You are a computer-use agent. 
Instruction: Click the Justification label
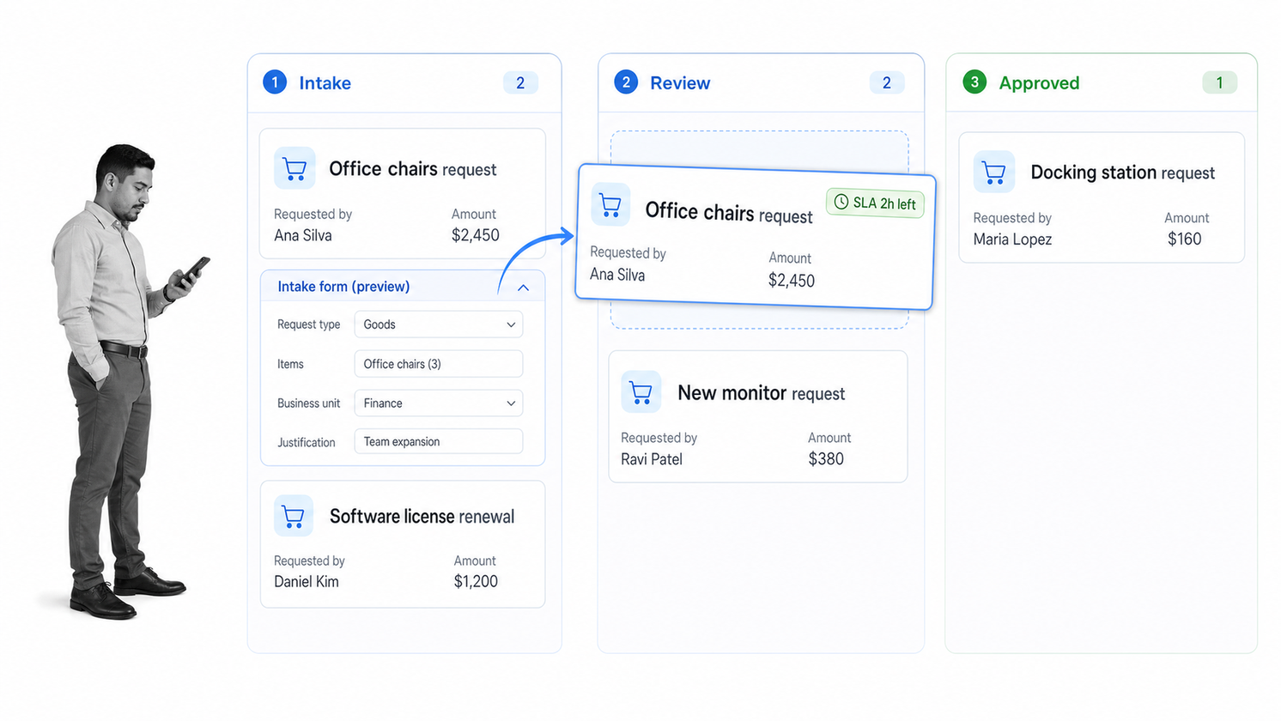(306, 443)
